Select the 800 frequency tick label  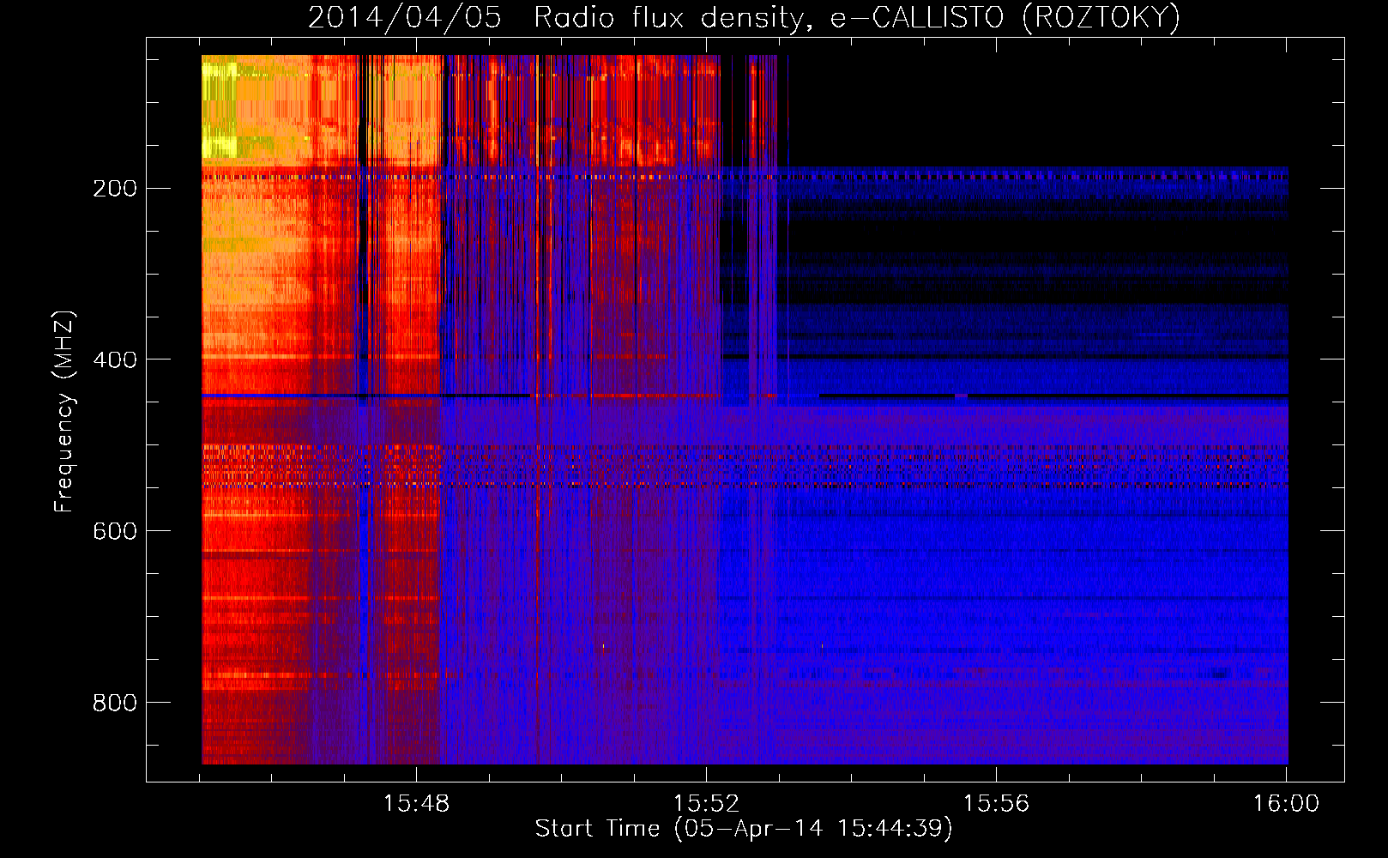click(115, 704)
